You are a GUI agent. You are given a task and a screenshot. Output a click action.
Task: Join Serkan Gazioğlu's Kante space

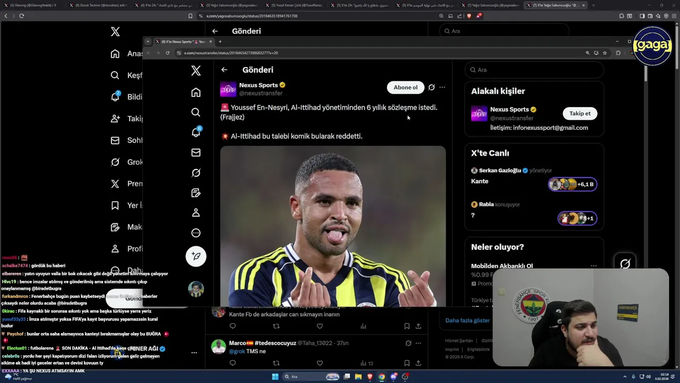(x=573, y=184)
